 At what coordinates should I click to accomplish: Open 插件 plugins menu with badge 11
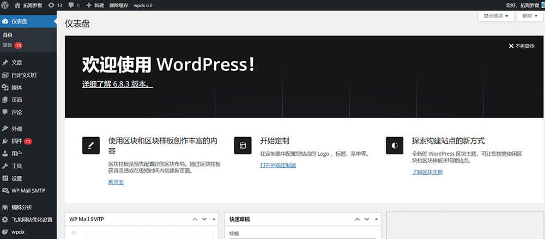tap(17, 141)
